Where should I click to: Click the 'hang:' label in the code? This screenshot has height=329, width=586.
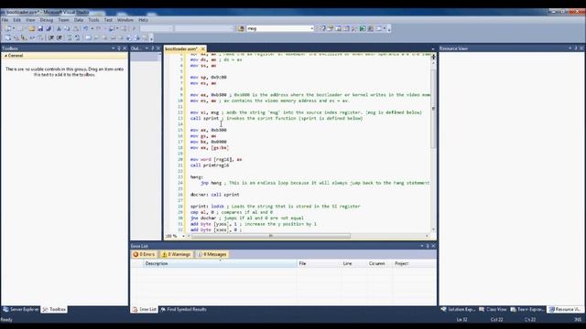(197, 176)
